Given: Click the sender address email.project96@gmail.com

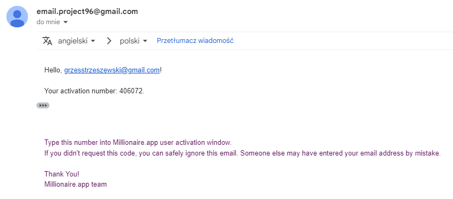Looking at the screenshot, I should pyautogui.click(x=87, y=12).
